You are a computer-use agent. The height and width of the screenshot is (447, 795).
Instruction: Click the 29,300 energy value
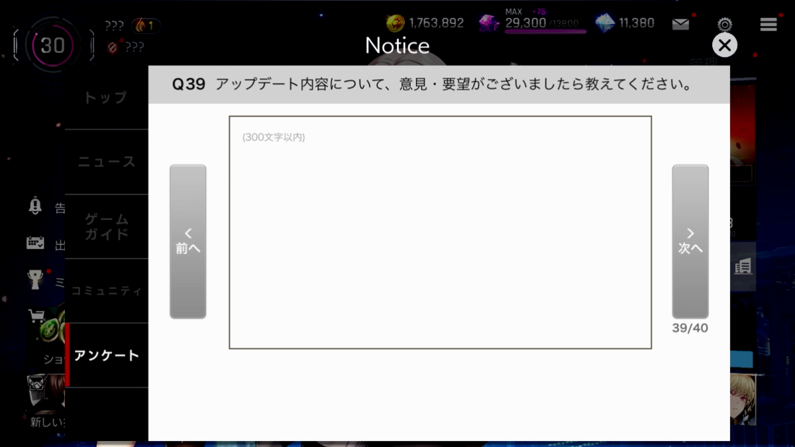(525, 23)
